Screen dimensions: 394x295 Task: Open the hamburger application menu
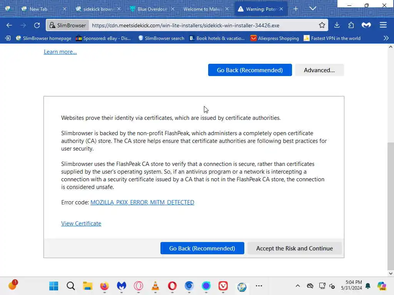coord(383,25)
